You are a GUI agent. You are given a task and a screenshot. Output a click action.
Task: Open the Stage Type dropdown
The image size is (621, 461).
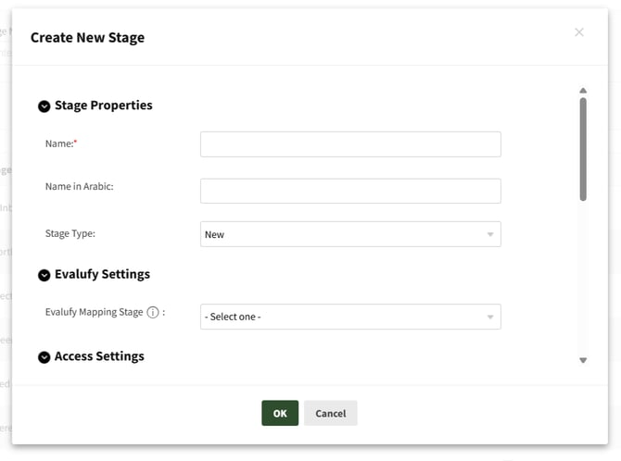click(x=350, y=234)
